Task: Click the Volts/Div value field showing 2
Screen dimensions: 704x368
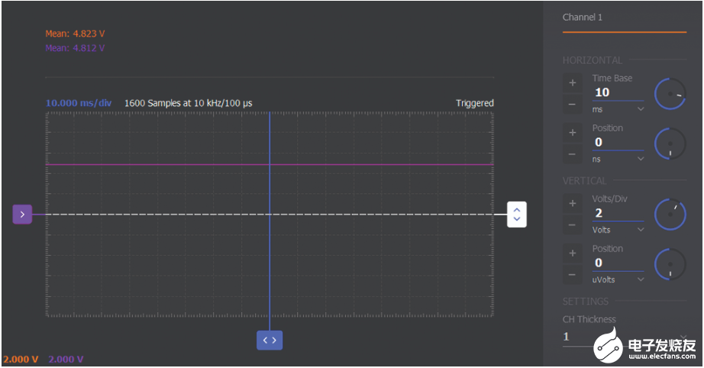Action: pos(618,213)
